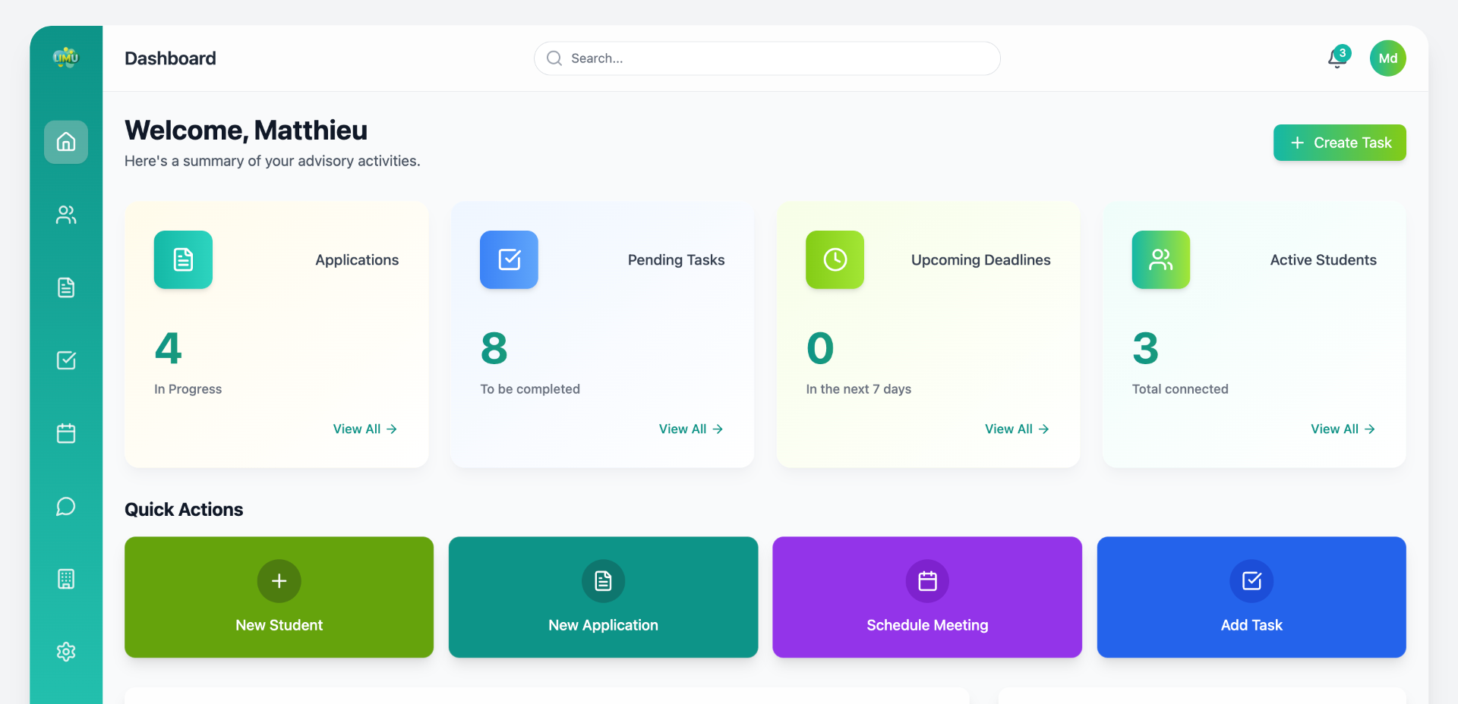Click the Create Task button
The height and width of the screenshot is (704, 1458).
(x=1340, y=143)
